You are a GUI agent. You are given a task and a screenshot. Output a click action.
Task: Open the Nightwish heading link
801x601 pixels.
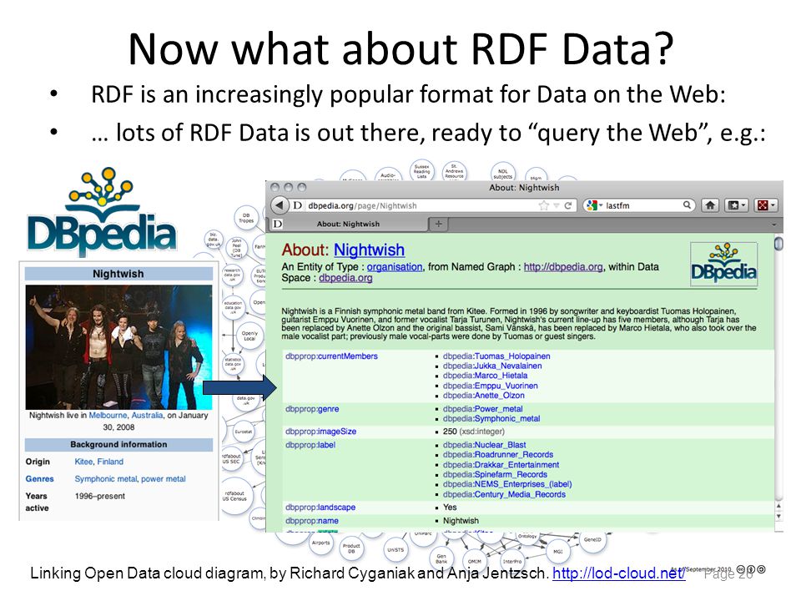(369, 250)
